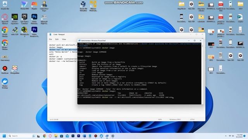Click the 'docker commit <containerid>' line in Notepad
The width and height of the screenshot is (248, 139).
click(x=63, y=59)
